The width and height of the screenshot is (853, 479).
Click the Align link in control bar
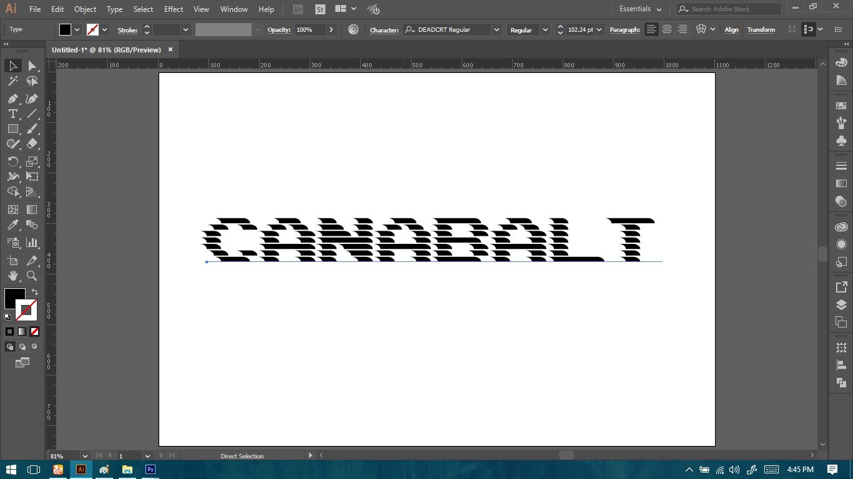(x=731, y=30)
